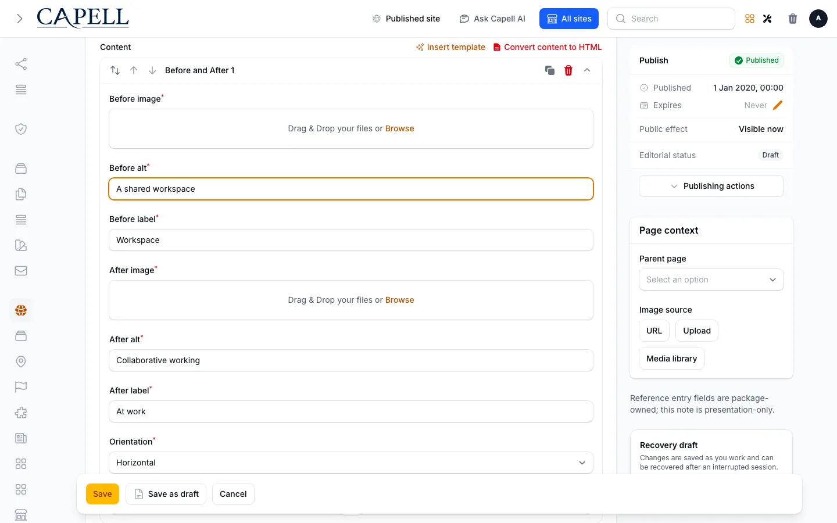Expand the Publishing actions dropdown
Image resolution: width=837 pixels, height=523 pixels.
coord(711,186)
